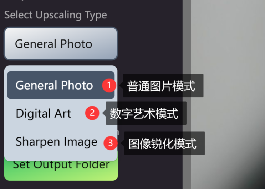Select the highlighted General Photo list option
Viewport: 265px width, 189px height.
61,85
